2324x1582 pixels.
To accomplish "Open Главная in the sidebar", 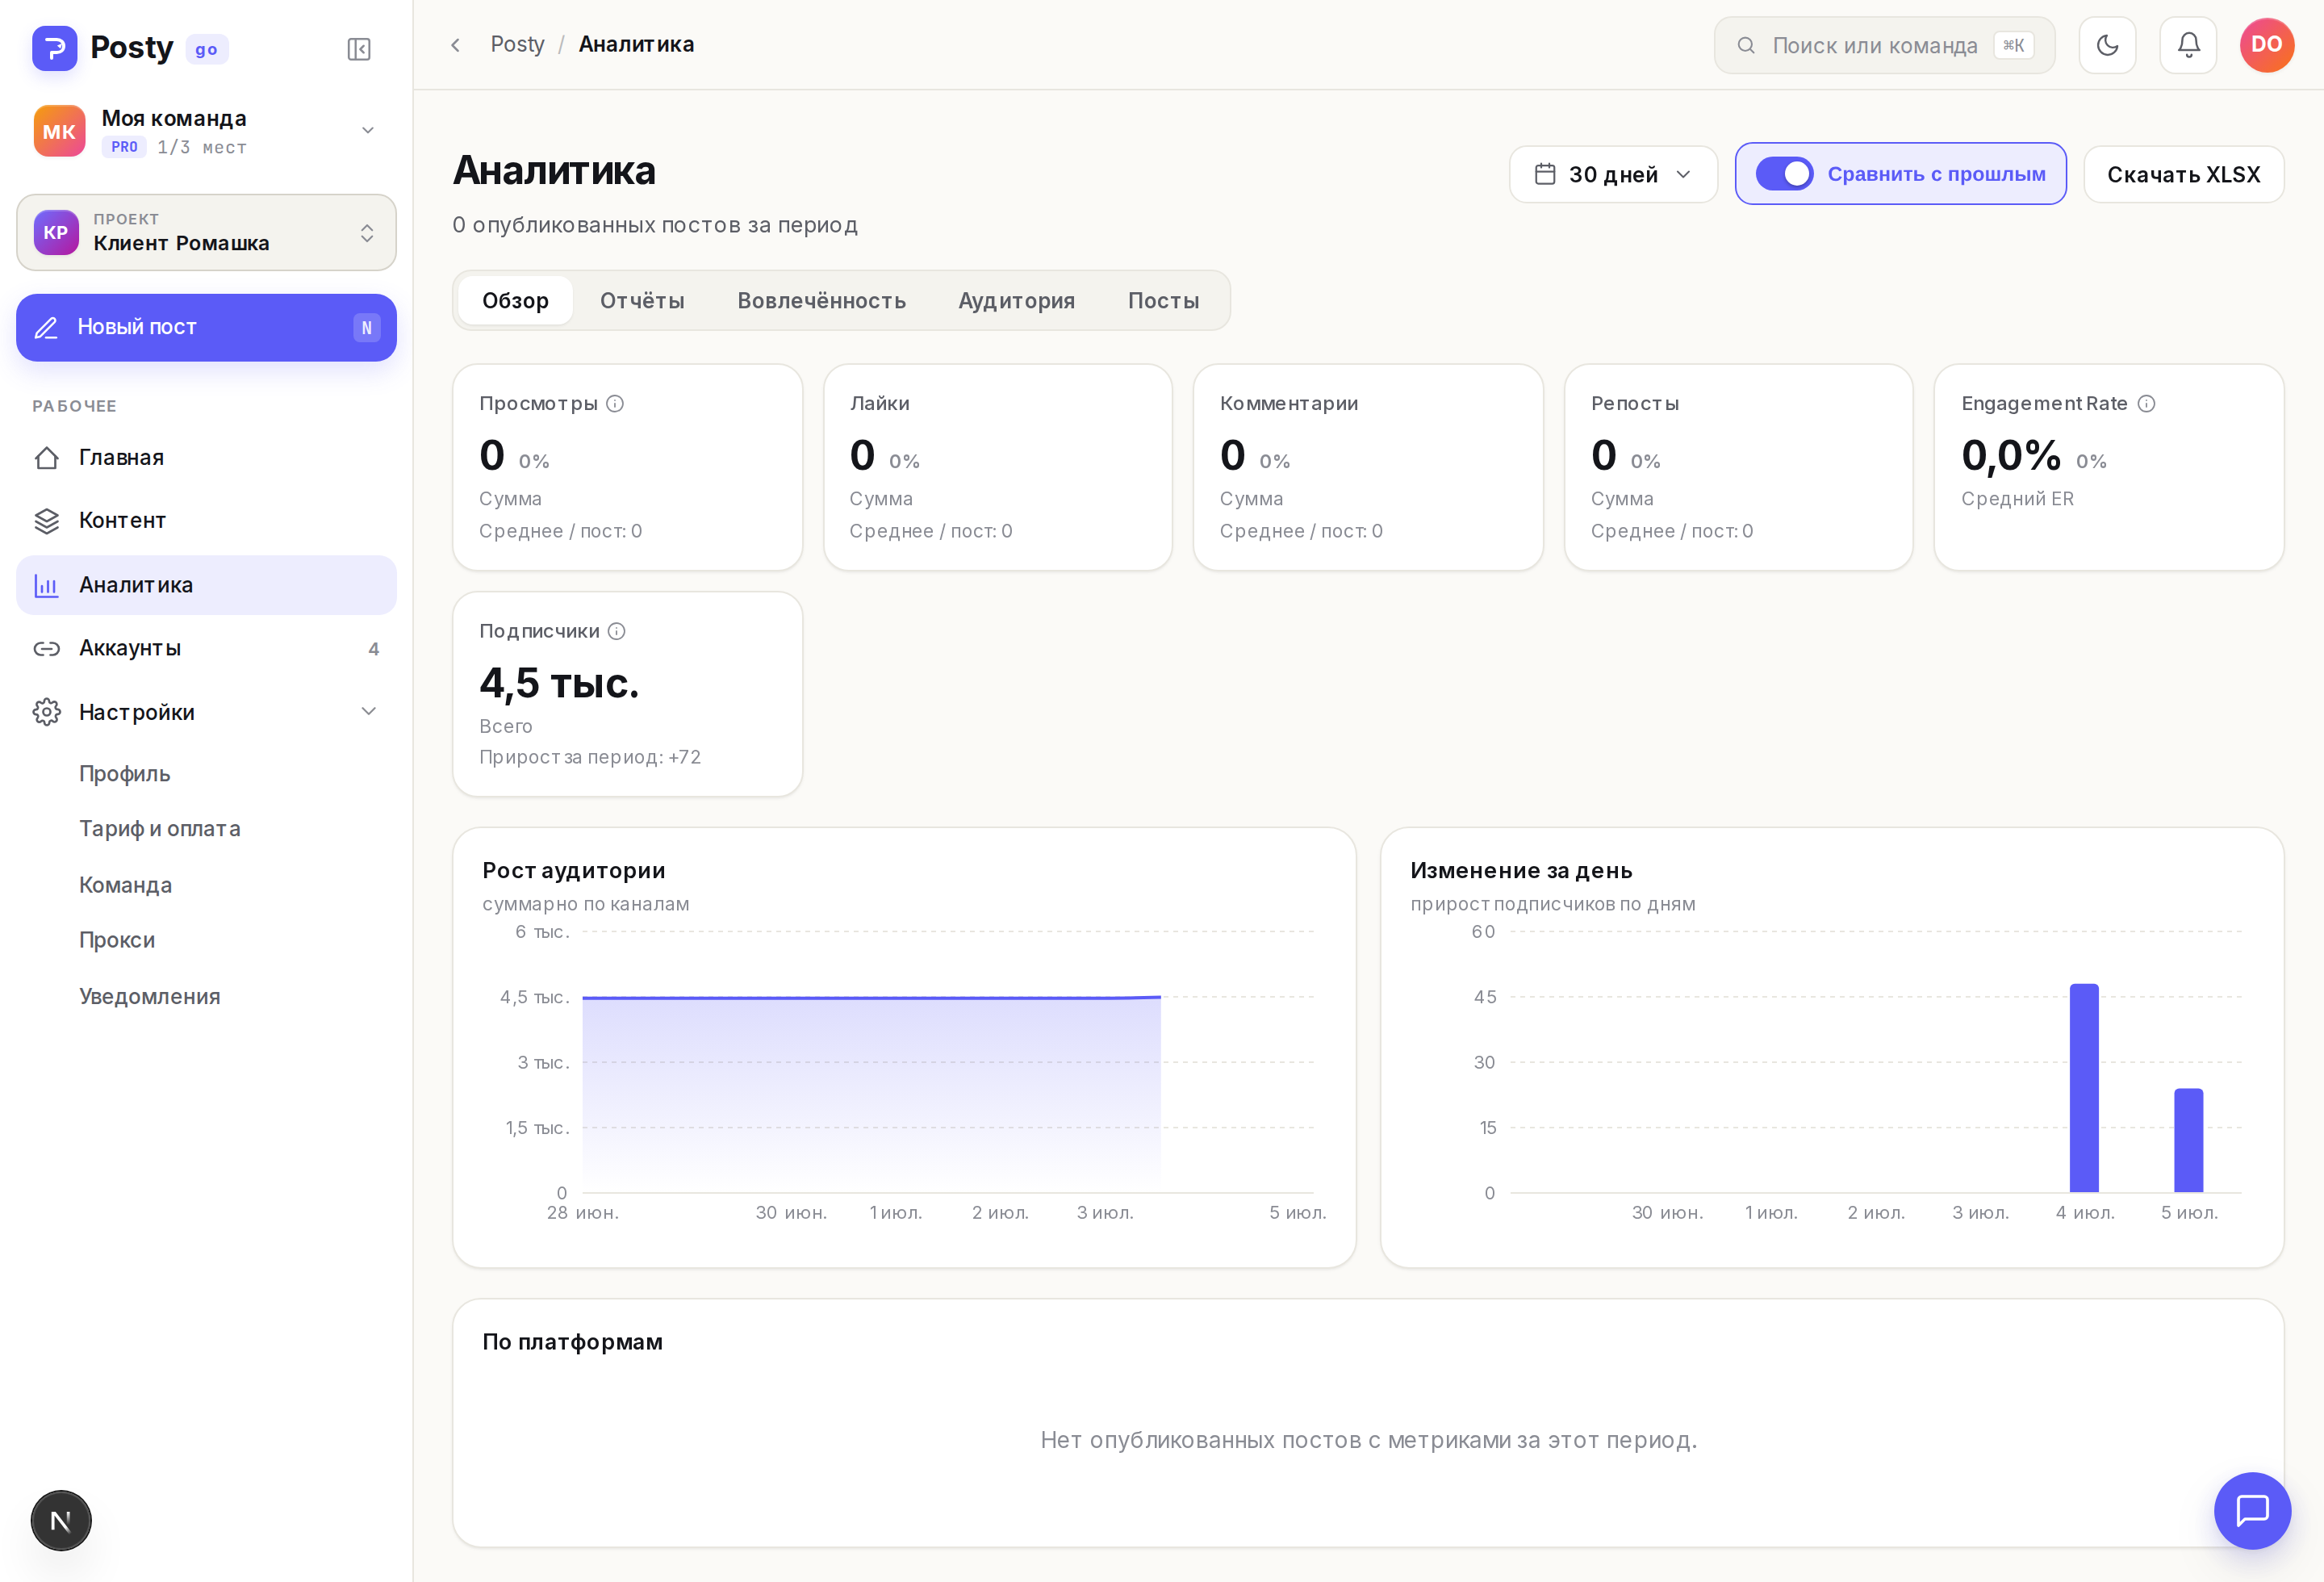I will pos(206,458).
